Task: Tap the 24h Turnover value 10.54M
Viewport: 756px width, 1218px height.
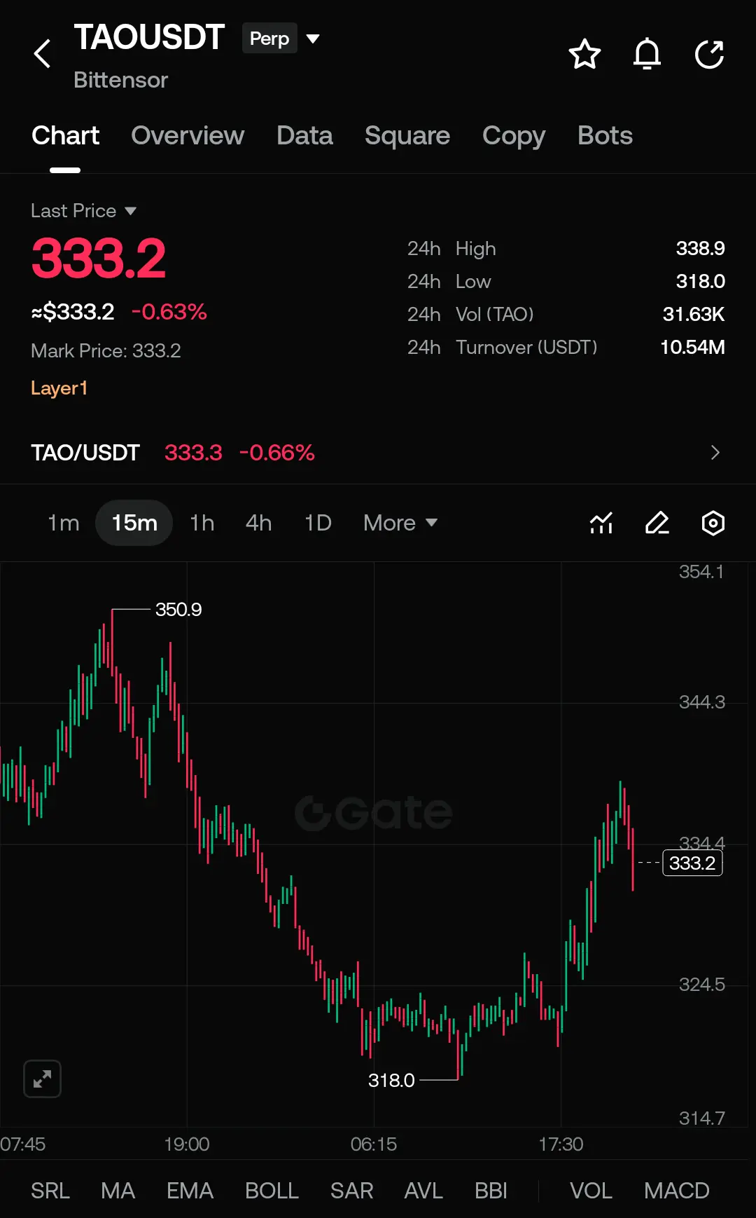Action: (x=692, y=348)
